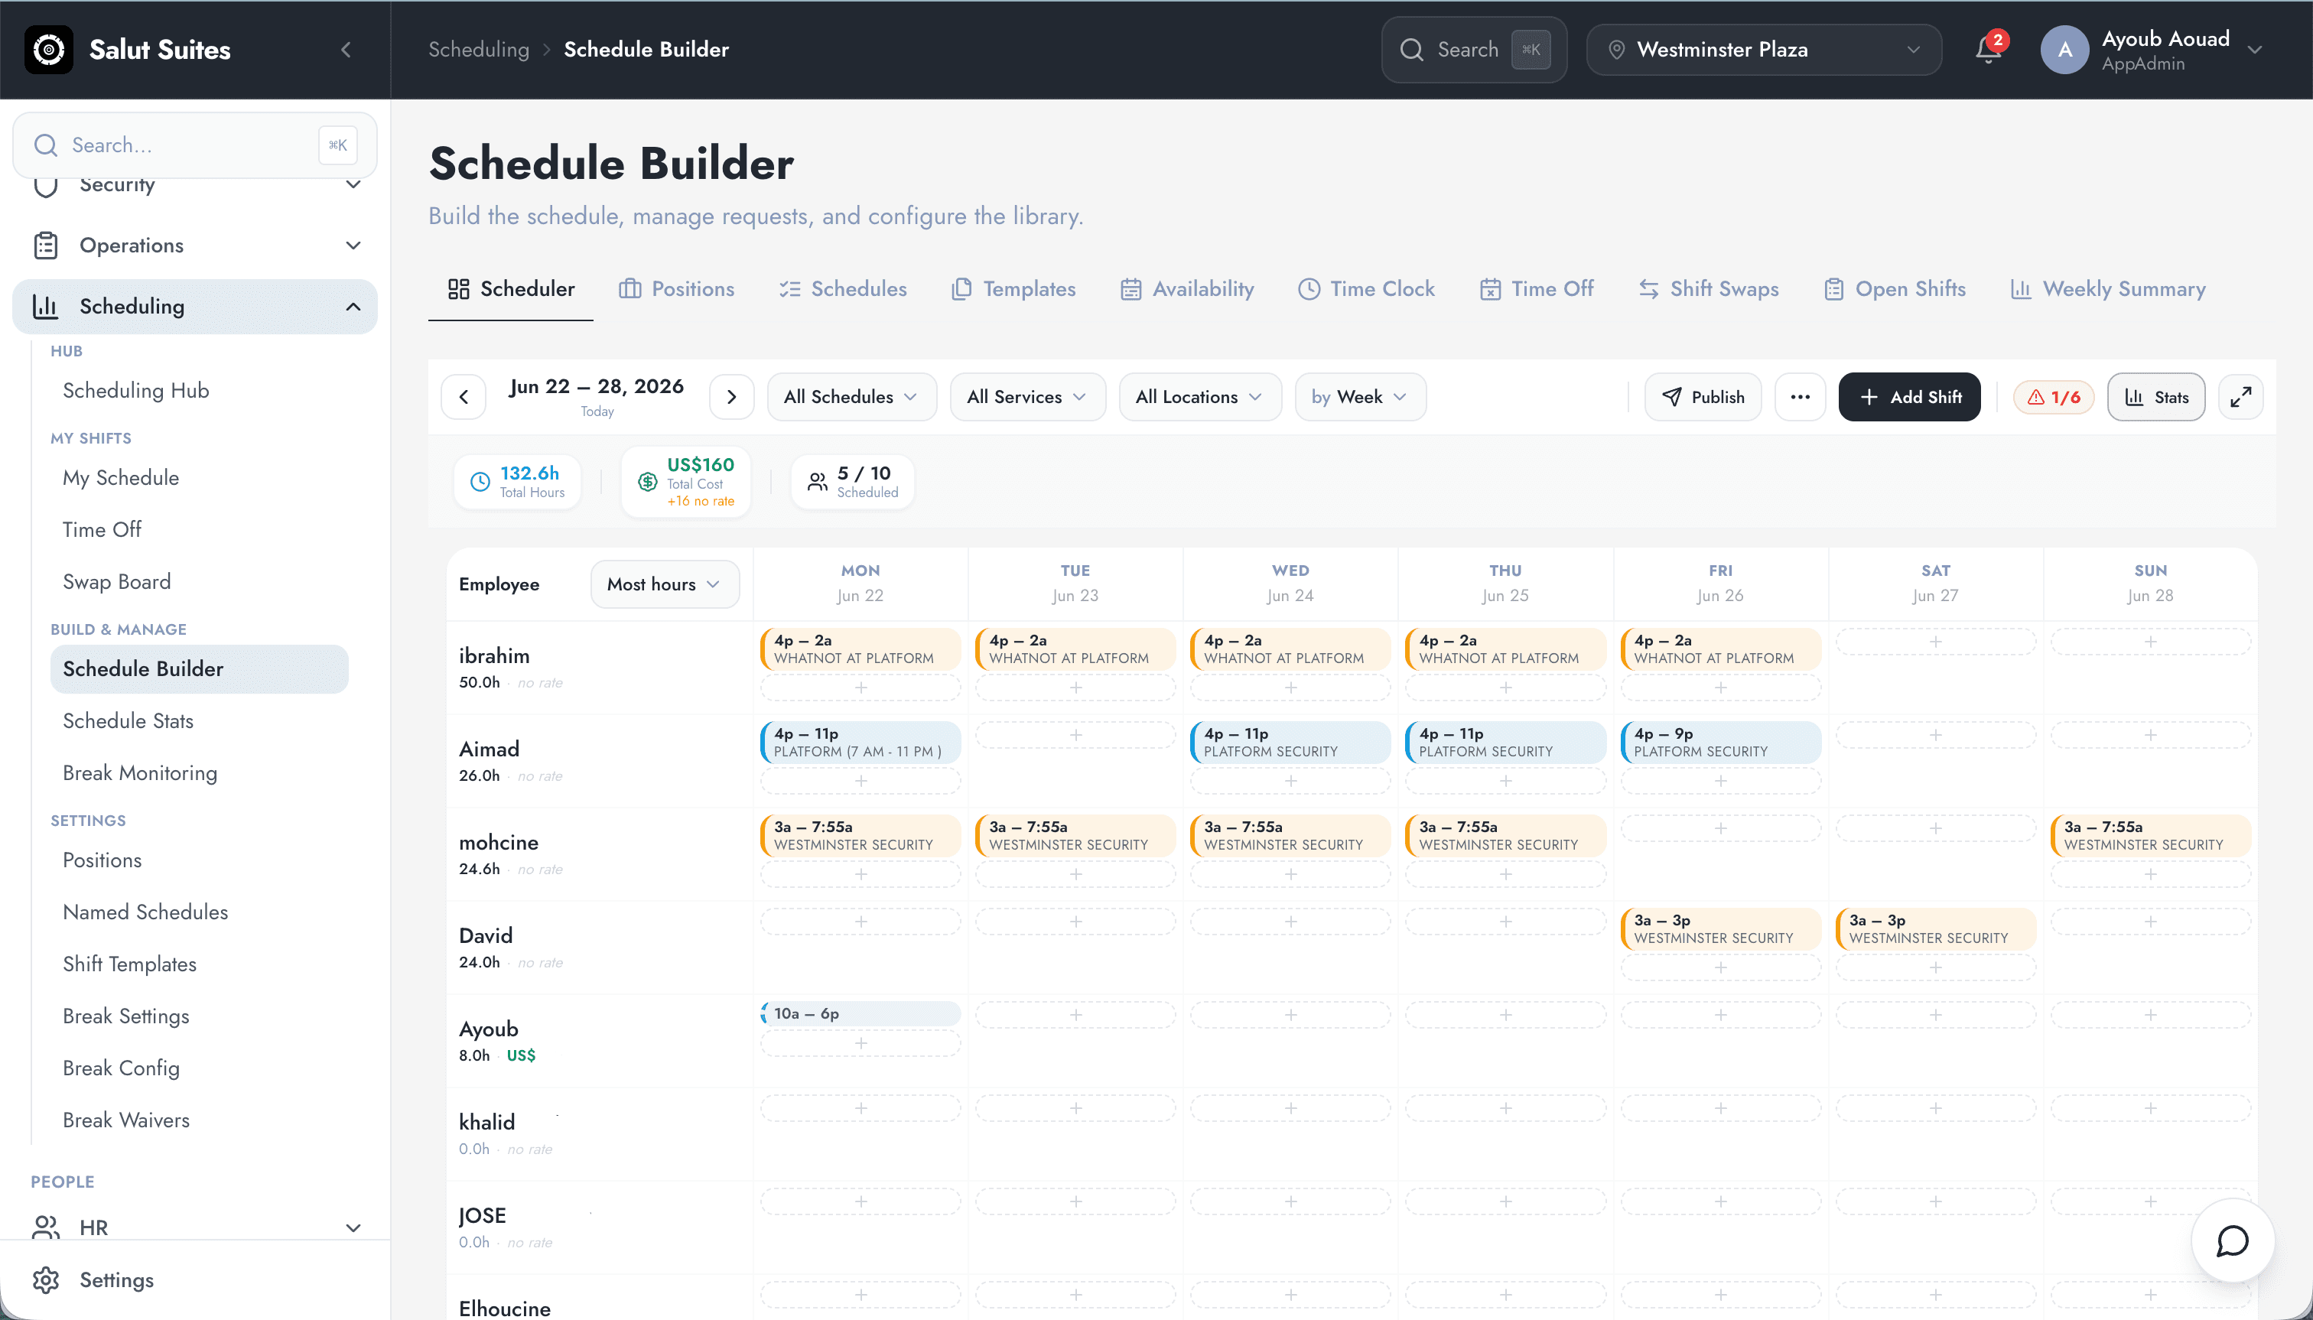The width and height of the screenshot is (2313, 1320).
Task: Expand the Operations sidebar section
Action: coord(195,245)
